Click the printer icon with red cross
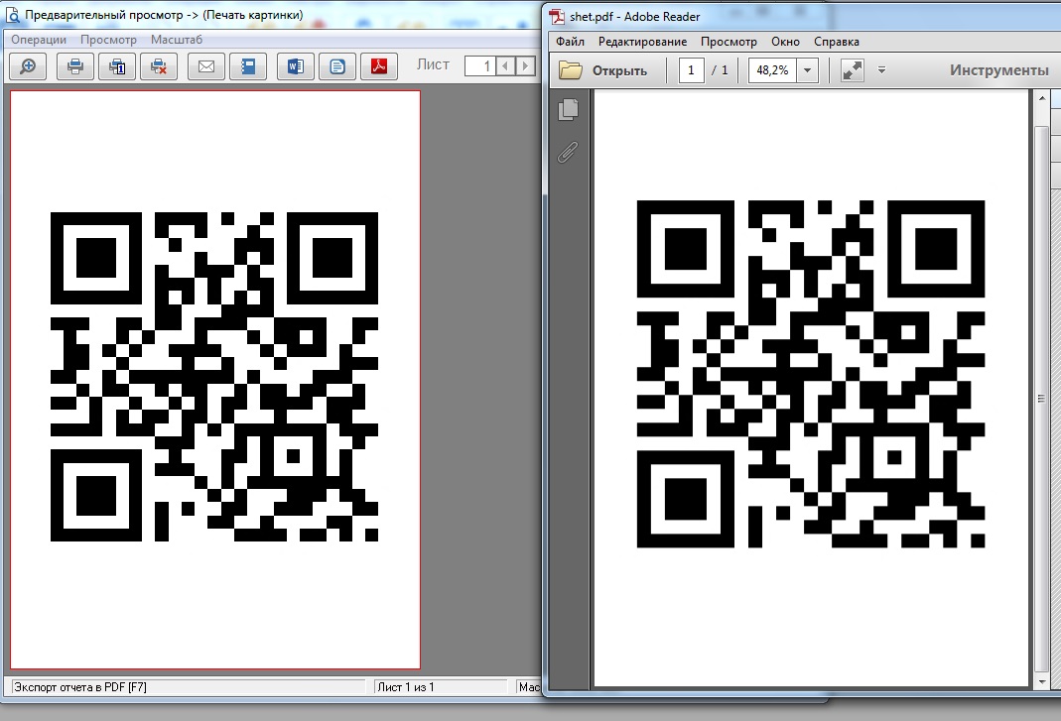 click(x=158, y=66)
